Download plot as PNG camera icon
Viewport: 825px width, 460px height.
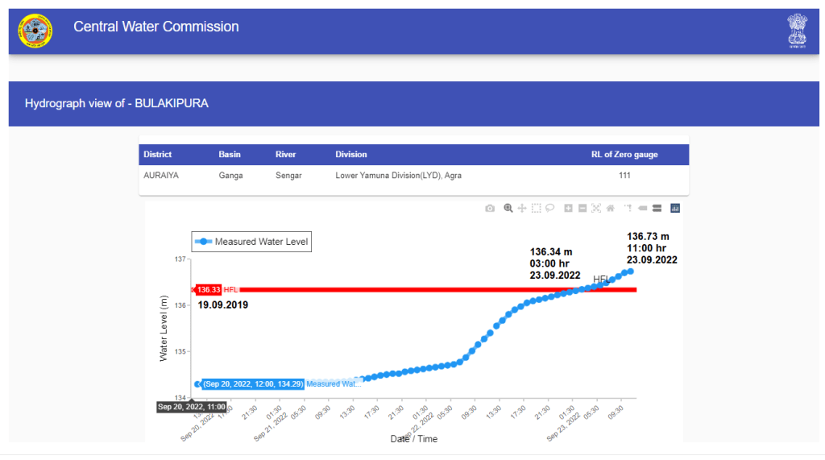click(490, 208)
